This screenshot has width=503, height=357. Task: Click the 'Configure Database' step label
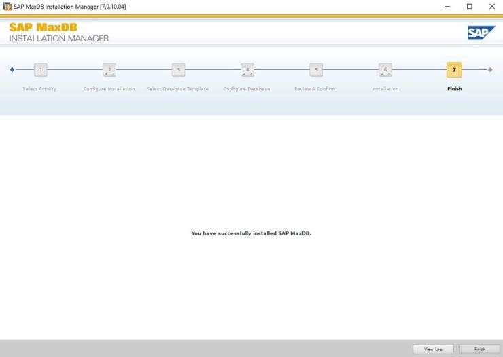coord(246,89)
